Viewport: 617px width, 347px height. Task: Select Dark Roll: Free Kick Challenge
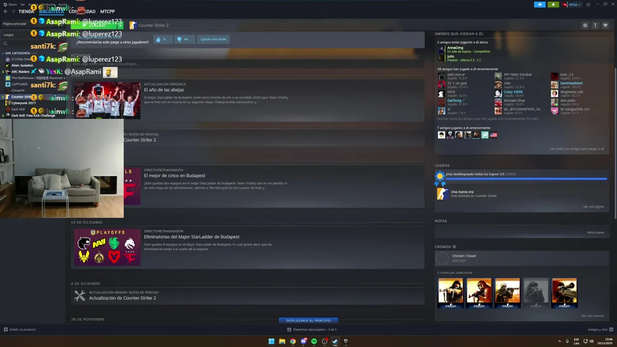(33, 116)
